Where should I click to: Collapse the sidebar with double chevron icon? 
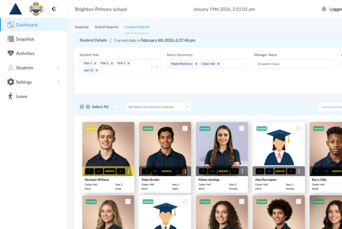pyautogui.click(x=54, y=9)
